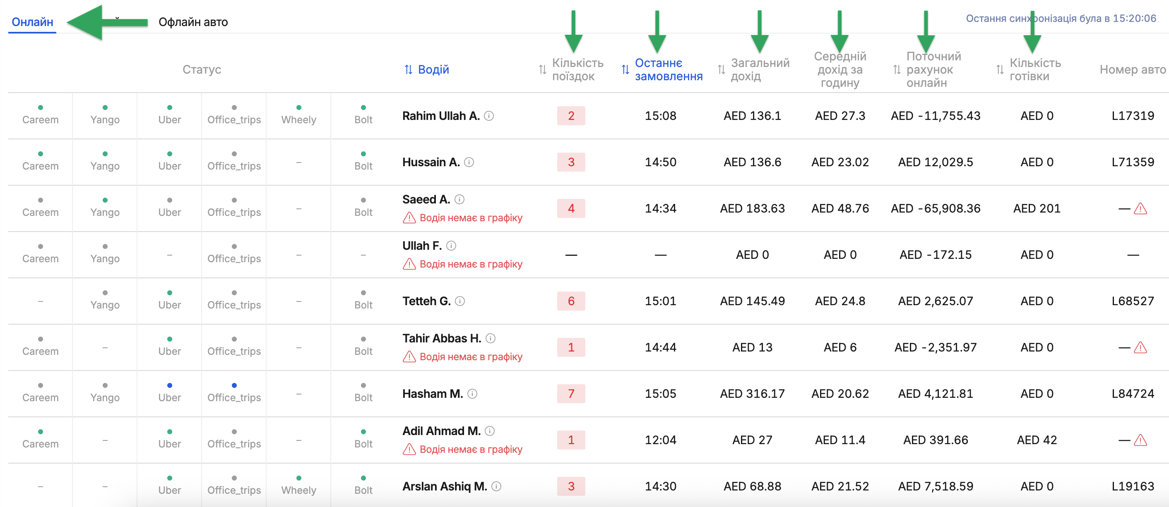Click trip count badge 3 for Hussain A.
Image resolution: width=1169 pixels, height=507 pixels.
pos(571,163)
